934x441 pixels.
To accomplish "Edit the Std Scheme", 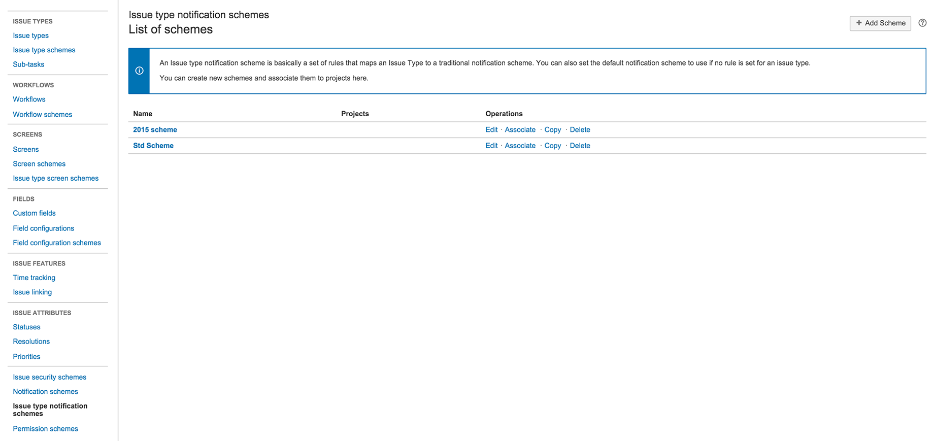I will click(x=491, y=146).
